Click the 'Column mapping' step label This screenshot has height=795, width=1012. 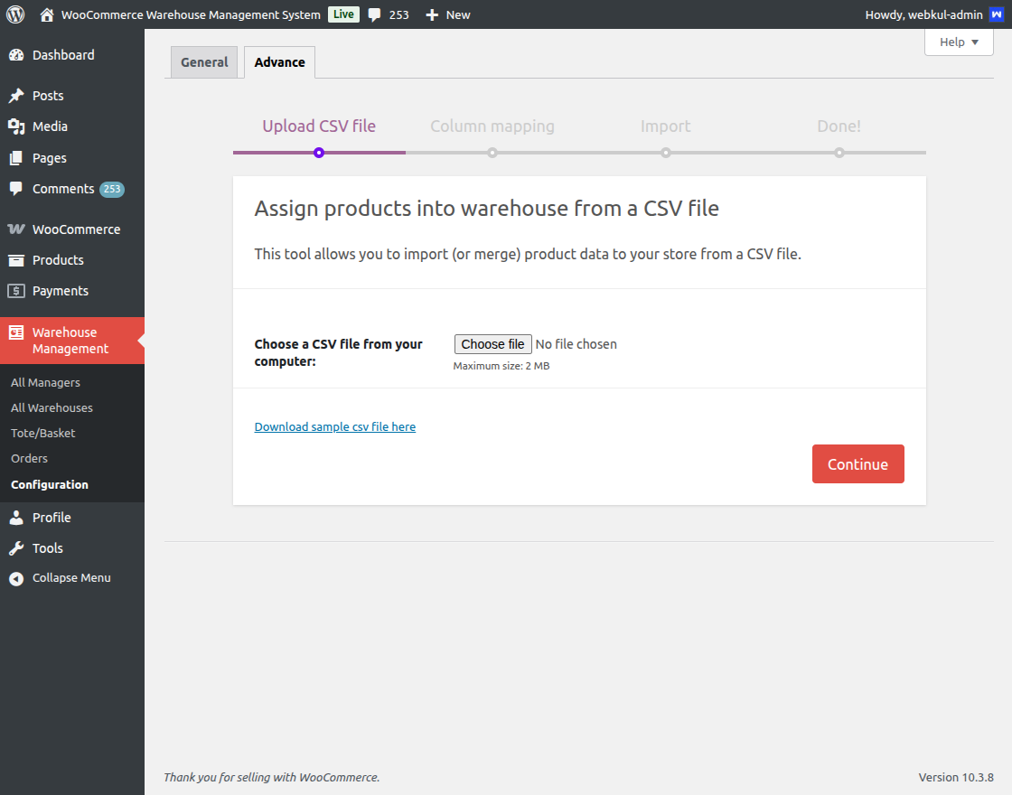pos(492,126)
